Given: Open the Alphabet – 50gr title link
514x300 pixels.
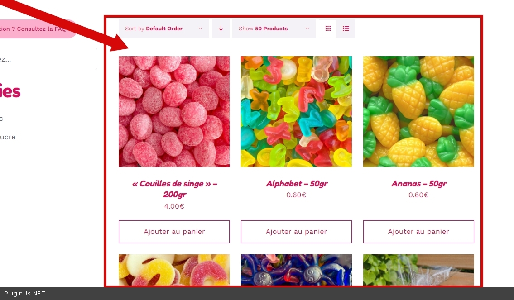Looking at the screenshot, I should coord(297,184).
